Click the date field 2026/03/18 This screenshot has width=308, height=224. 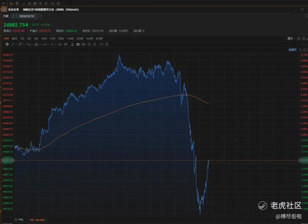[x=27, y=16]
